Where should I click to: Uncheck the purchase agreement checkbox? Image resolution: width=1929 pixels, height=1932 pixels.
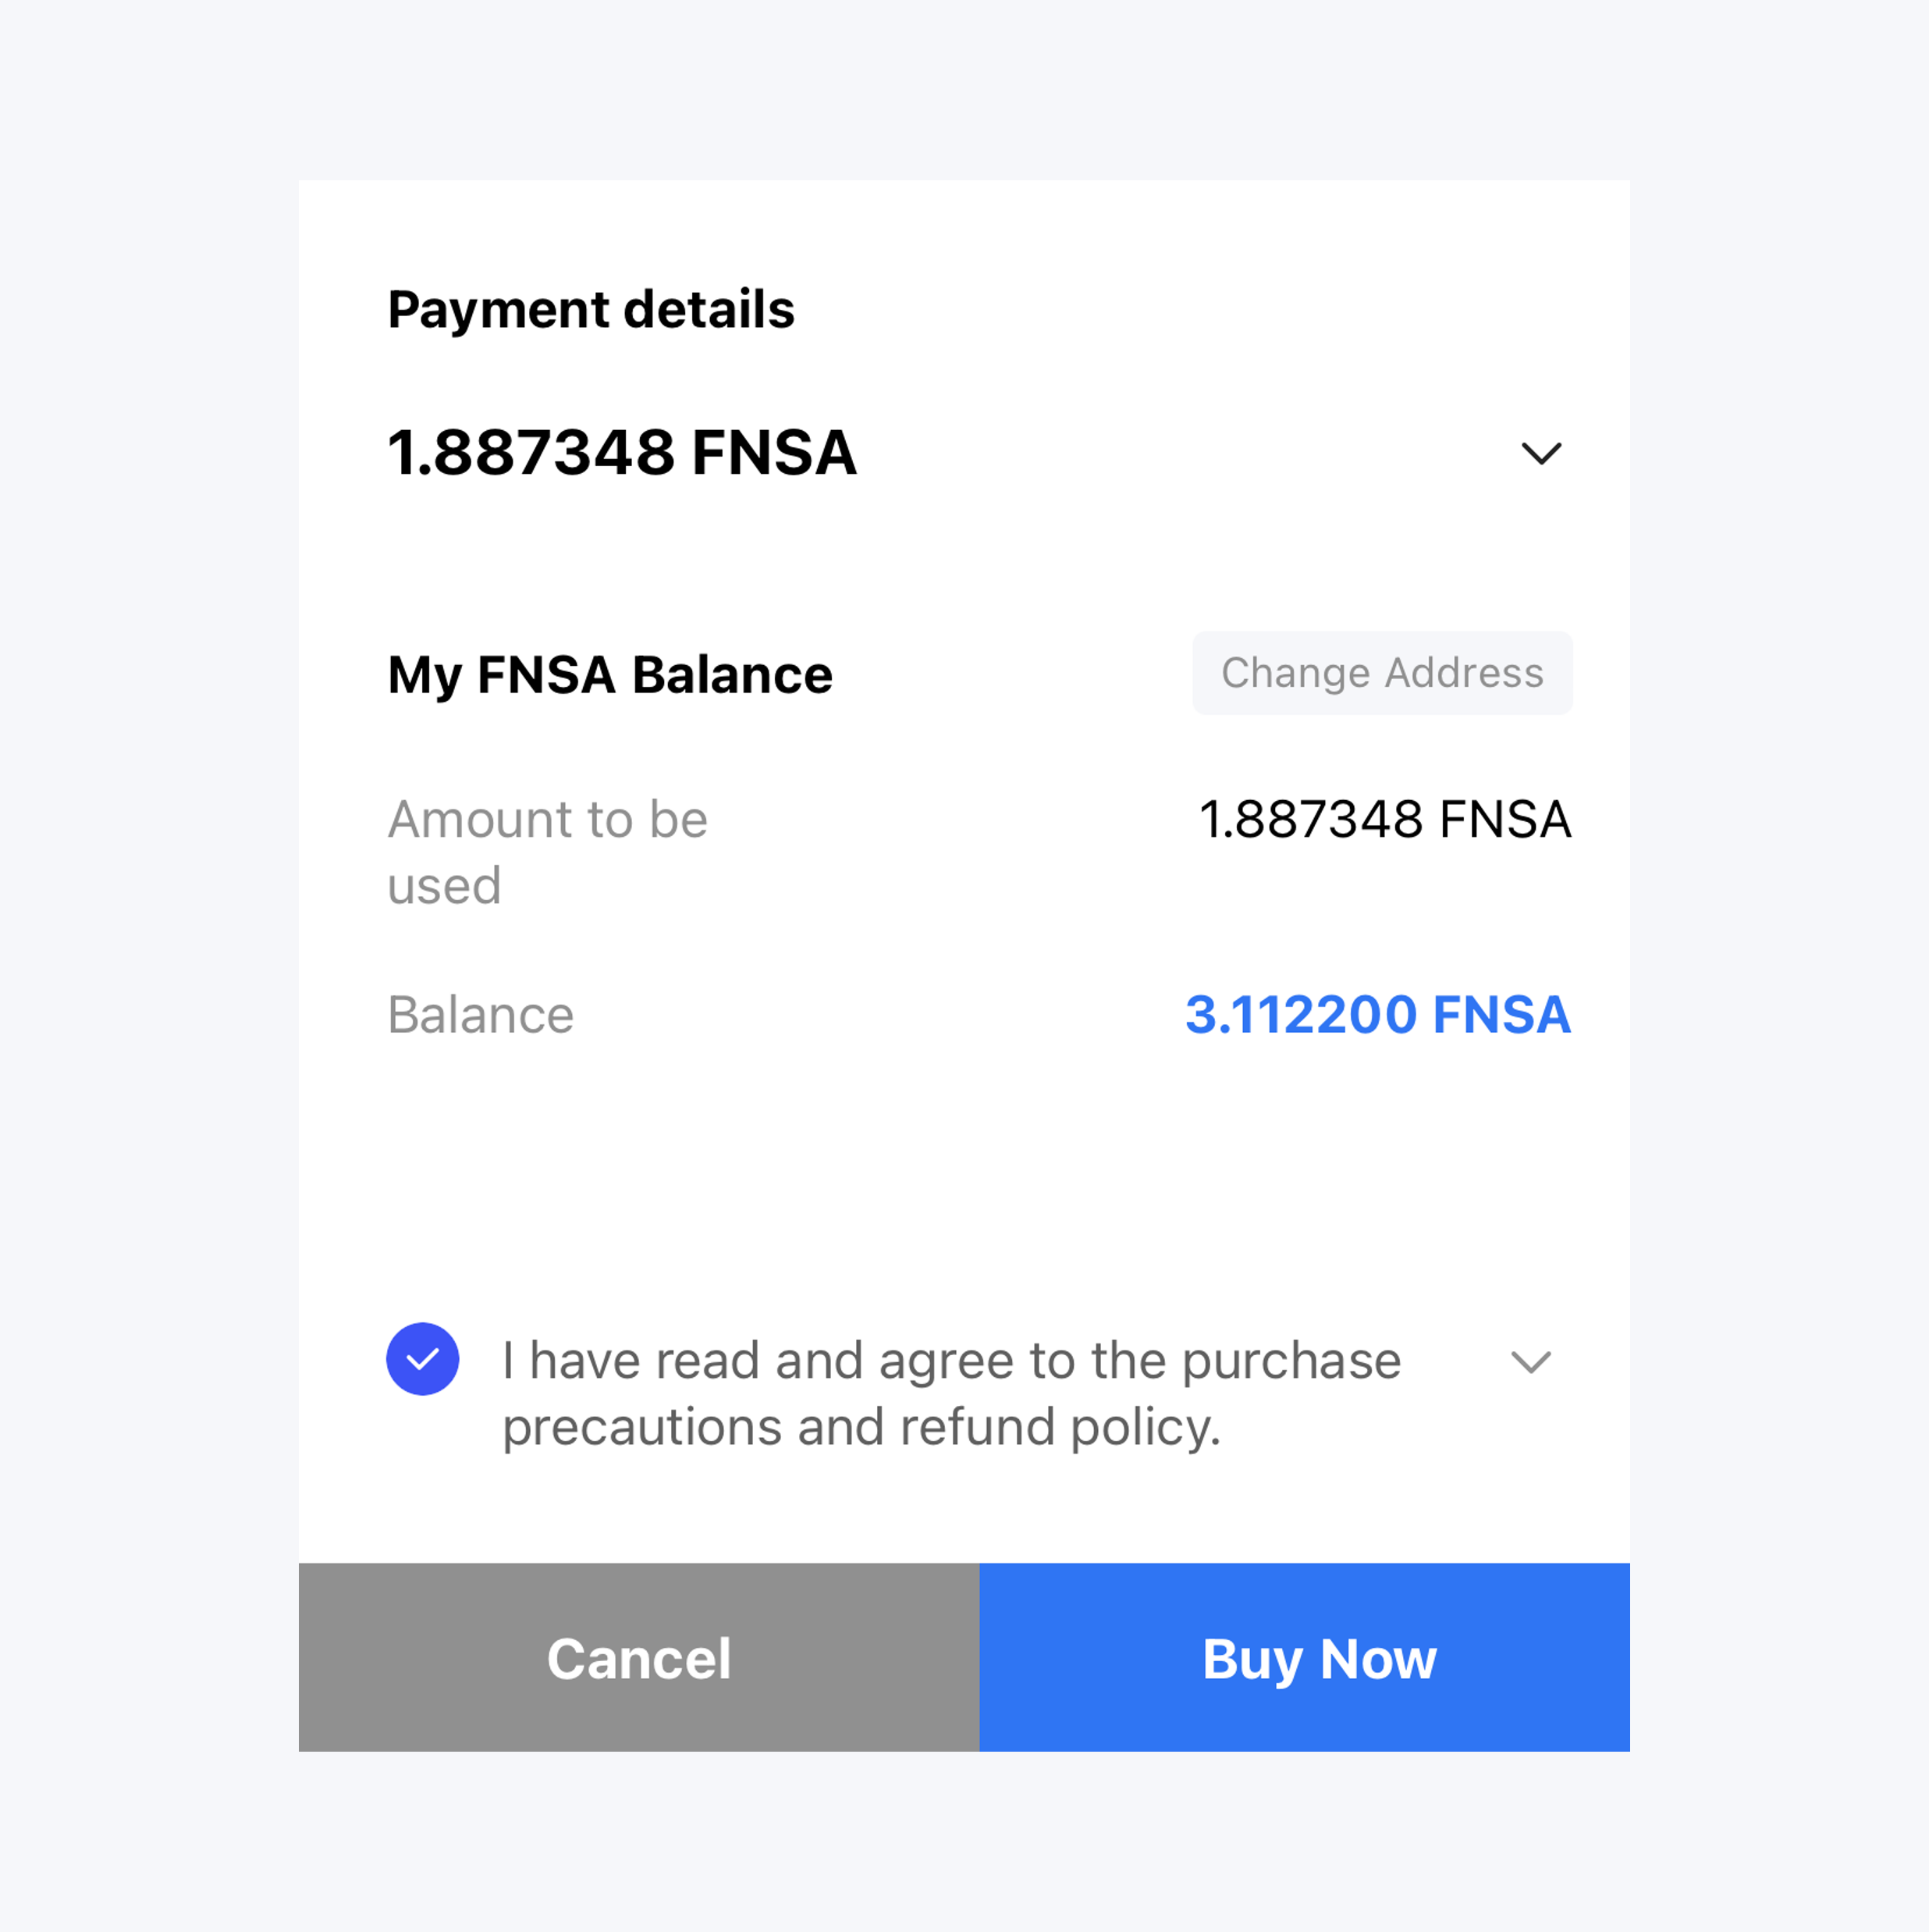click(x=423, y=1358)
